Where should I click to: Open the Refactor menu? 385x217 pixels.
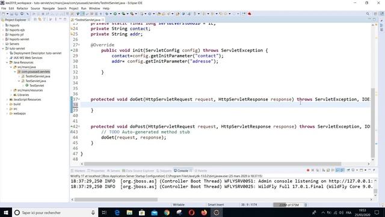click(22, 8)
